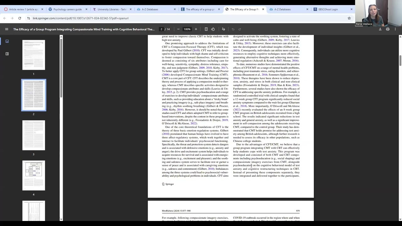Open 2023 citation after 'Han & Kim'
The height and width of the screenshot is (226, 402).
click(x=295, y=85)
